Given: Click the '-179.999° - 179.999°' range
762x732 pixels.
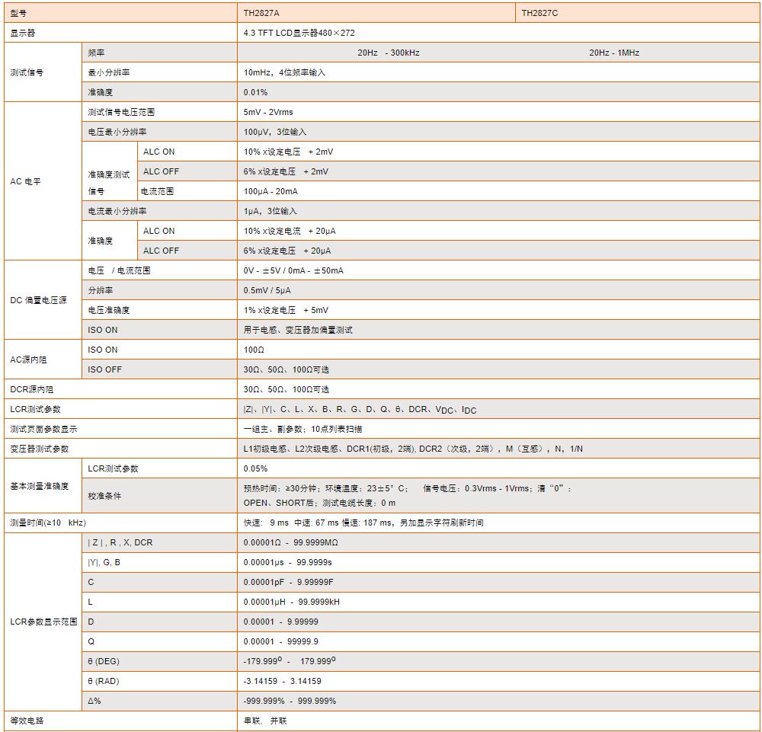Looking at the screenshot, I should [289, 661].
